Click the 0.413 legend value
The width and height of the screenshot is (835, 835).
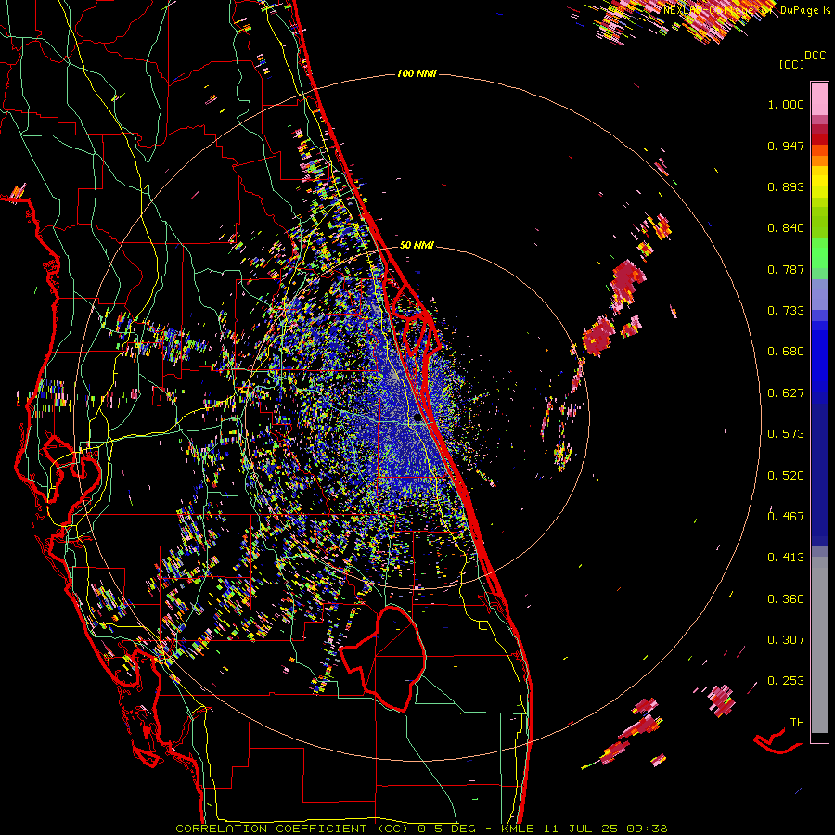click(786, 558)
